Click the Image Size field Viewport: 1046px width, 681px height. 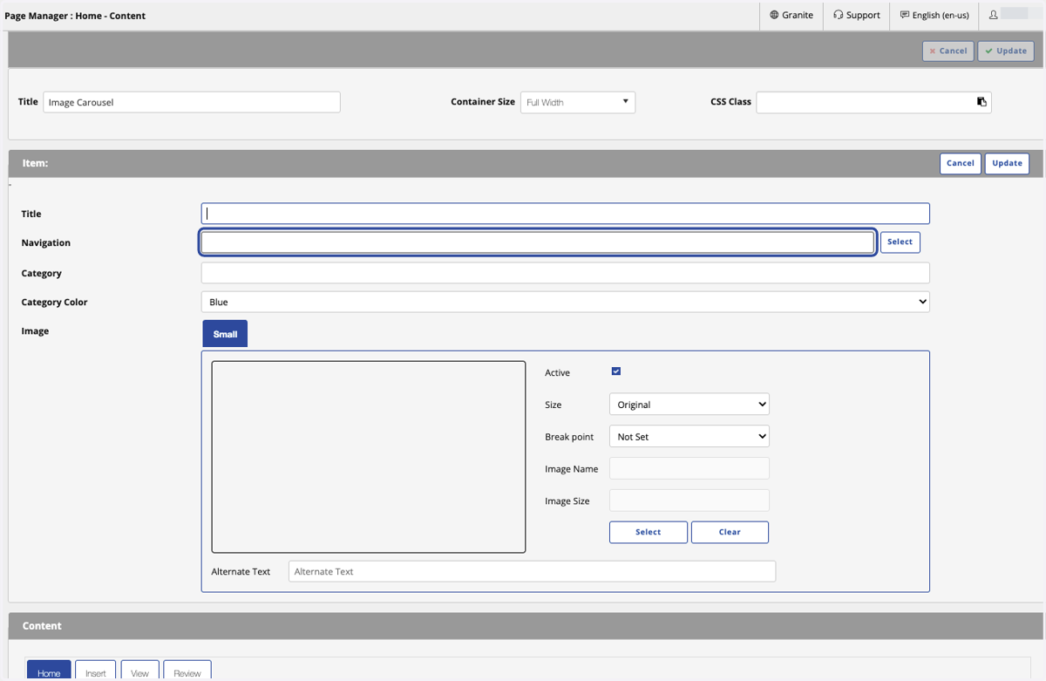tap(689, 501)
